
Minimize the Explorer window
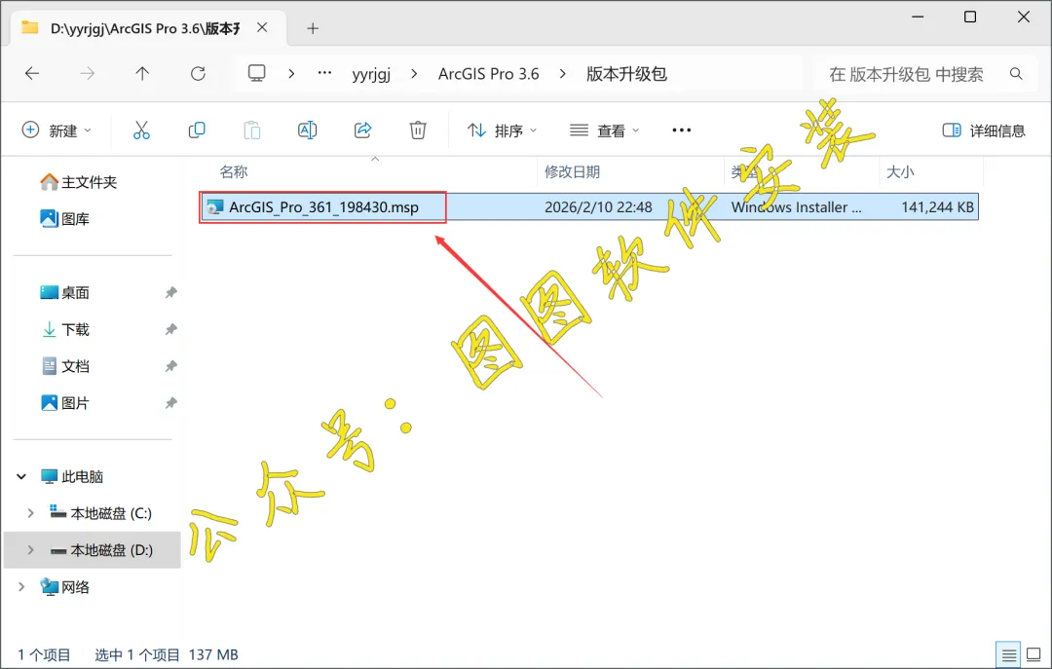pos(918,17)
